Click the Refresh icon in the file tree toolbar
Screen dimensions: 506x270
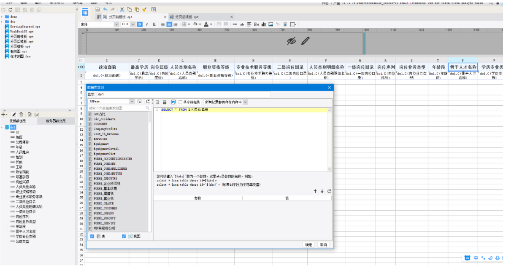10,10
